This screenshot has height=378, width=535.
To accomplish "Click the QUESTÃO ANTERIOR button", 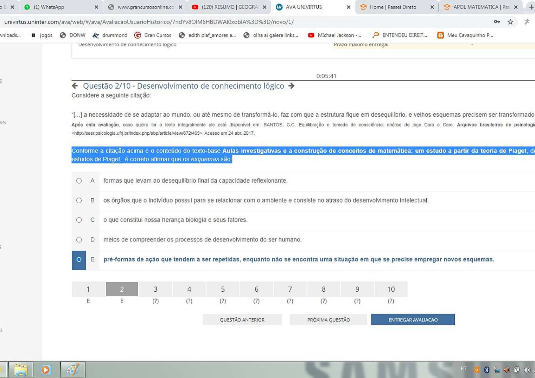I will pos(242,320).
